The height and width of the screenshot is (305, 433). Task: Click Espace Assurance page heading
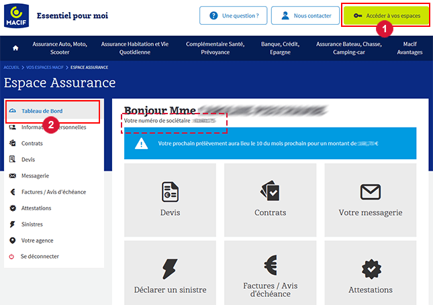click(x=60, y=83)
